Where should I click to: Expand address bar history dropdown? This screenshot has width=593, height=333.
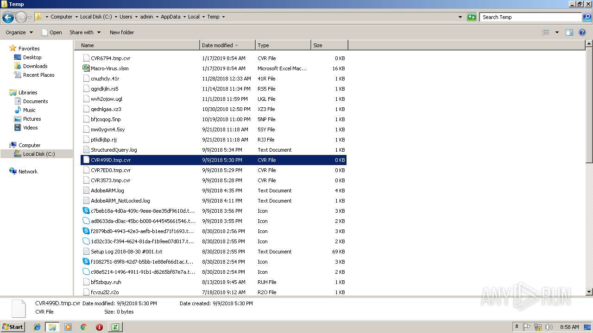(x=460, y=17)
